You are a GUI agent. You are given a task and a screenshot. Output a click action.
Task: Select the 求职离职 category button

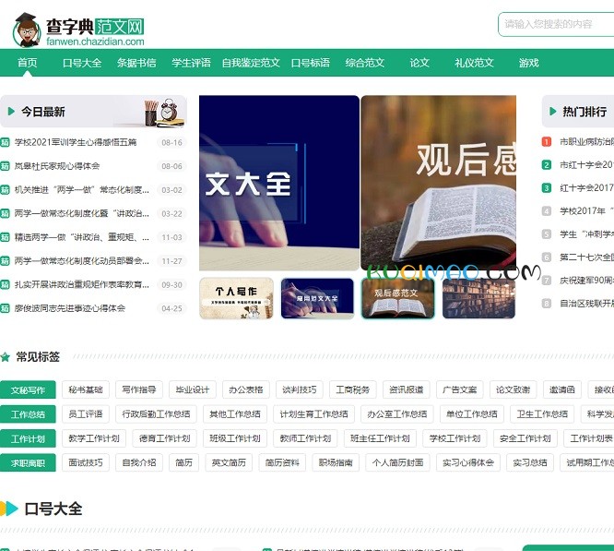(x=28, y=462)
